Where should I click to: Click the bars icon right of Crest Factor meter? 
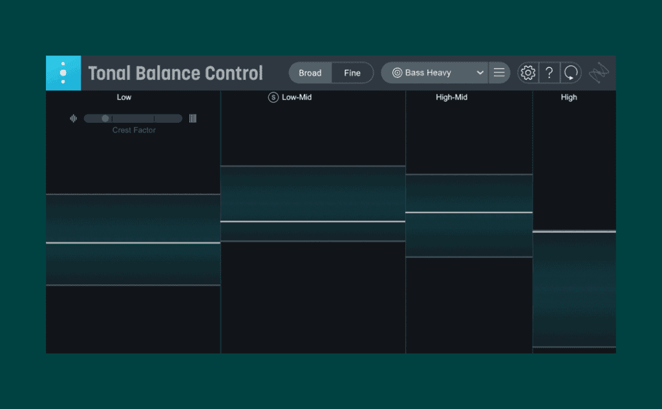[193, 119]
